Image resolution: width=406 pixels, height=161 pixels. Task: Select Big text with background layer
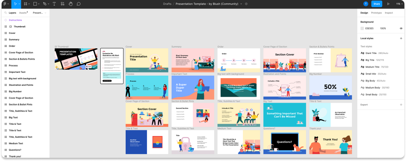click(25, 78)
